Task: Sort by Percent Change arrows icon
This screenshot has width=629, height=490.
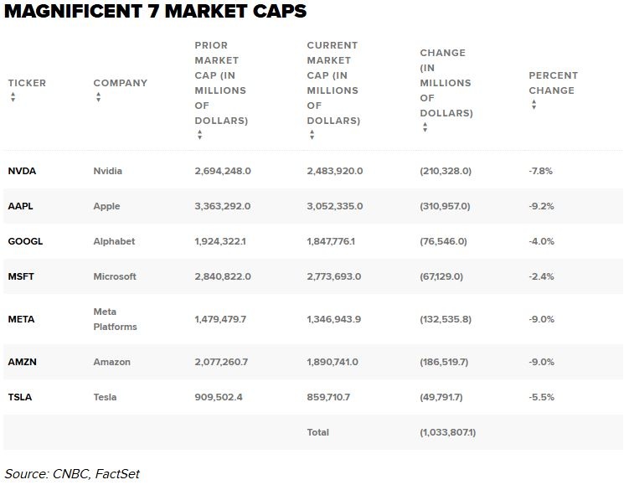Action: (534, 105)
